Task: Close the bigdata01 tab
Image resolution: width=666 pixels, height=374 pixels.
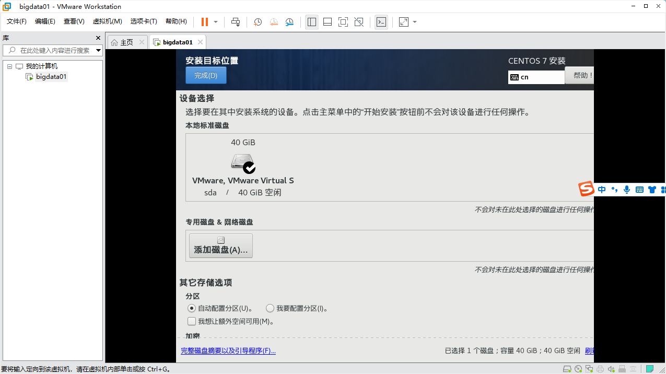Action: click(x=200, y=42)
